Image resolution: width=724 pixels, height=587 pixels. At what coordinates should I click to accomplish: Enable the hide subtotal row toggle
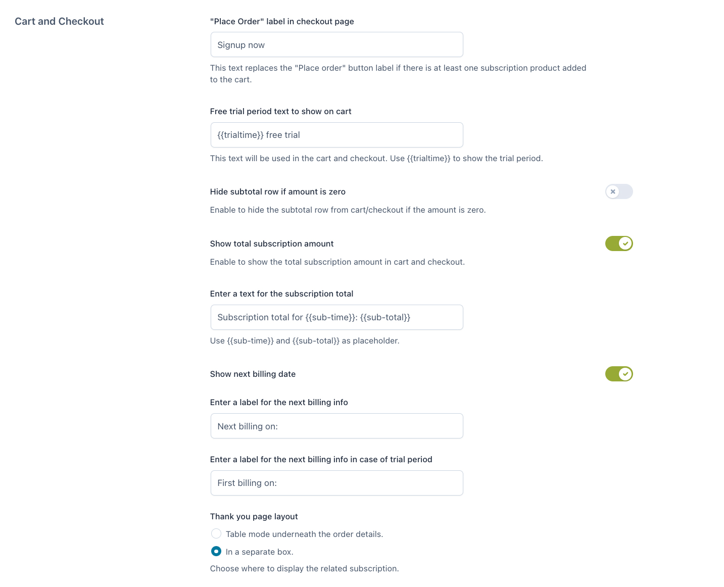pos(619,192)
